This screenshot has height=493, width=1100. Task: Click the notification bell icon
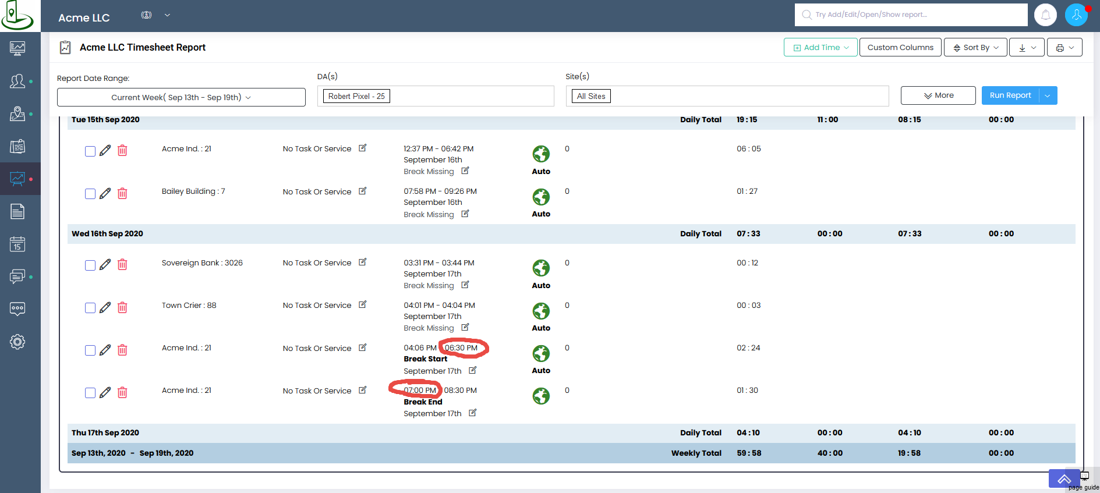click(x=1045, y=15)
